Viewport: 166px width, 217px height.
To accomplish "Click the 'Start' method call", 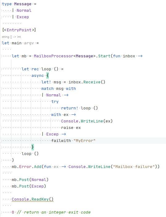I will coord(104,56).
